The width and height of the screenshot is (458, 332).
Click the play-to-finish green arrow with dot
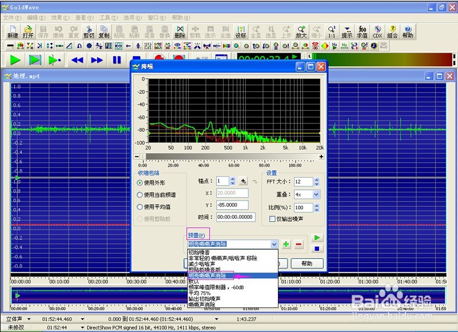54,60
